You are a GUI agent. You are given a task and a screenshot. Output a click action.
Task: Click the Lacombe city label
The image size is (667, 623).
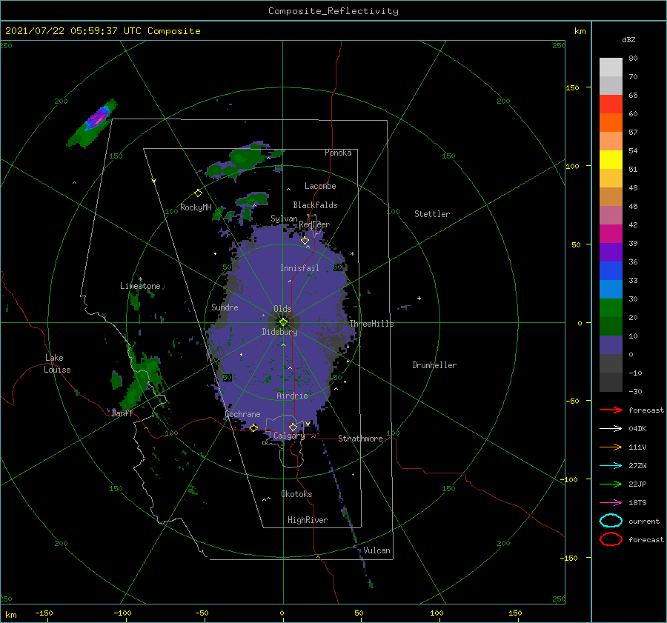pyautogui.click(x=320, y=186)
